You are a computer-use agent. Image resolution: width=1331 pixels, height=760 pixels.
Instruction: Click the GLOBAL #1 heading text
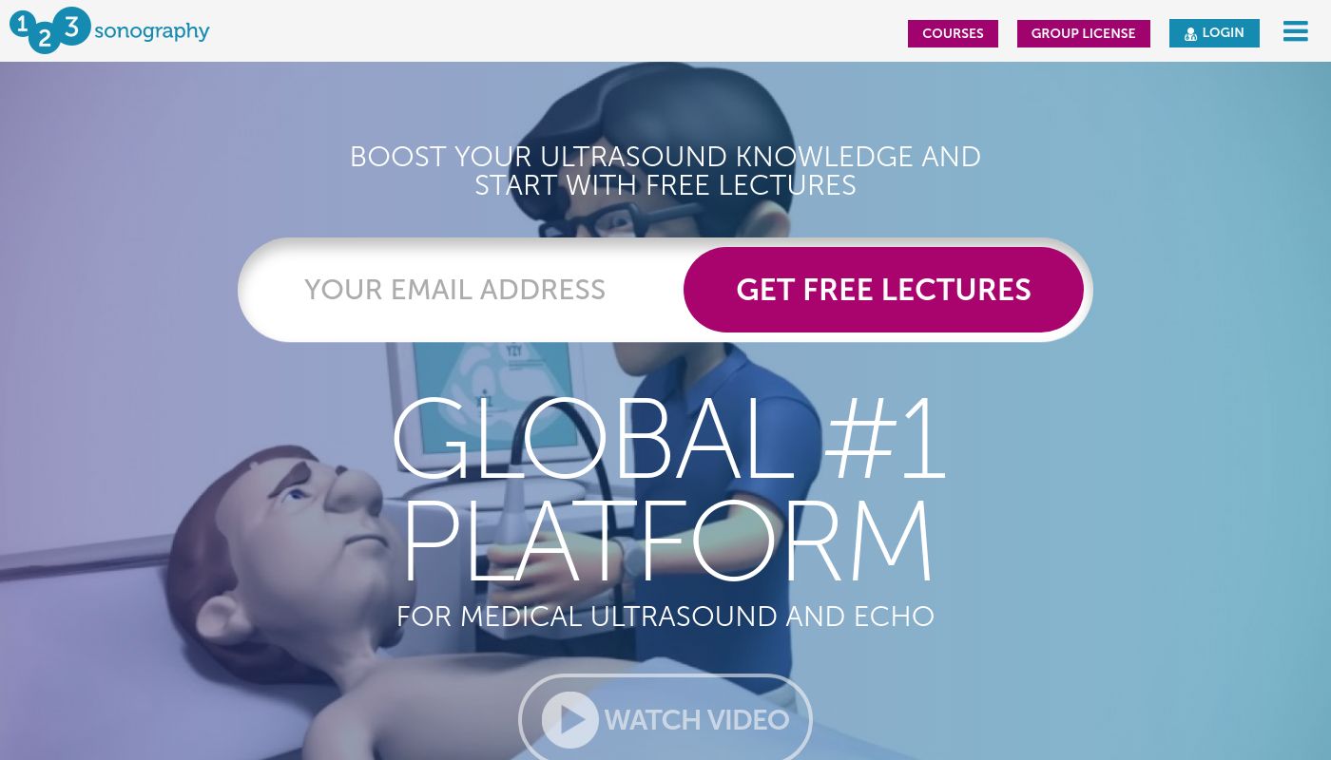coord(667,439)
